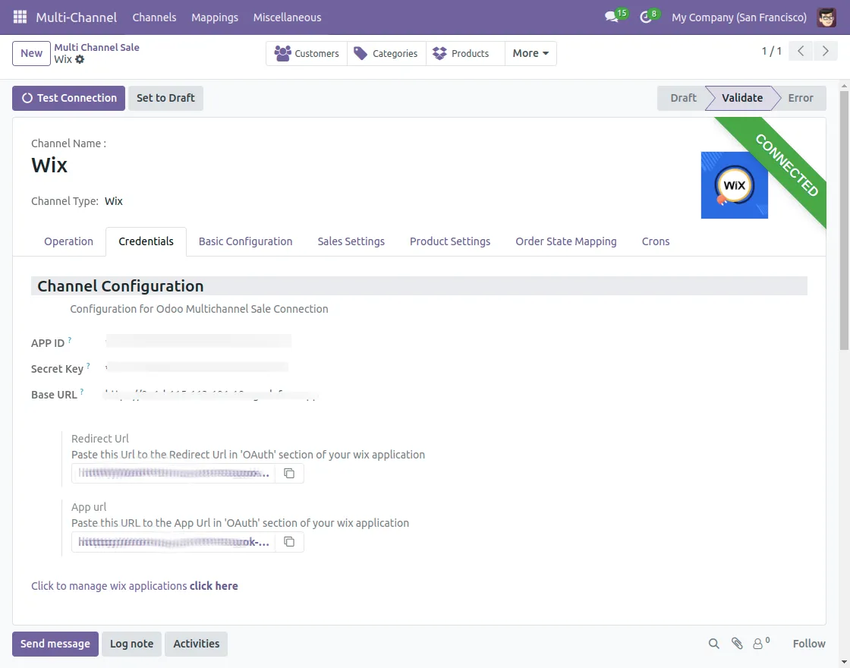
Task: Go to previous record arrow
Action: 801,52
